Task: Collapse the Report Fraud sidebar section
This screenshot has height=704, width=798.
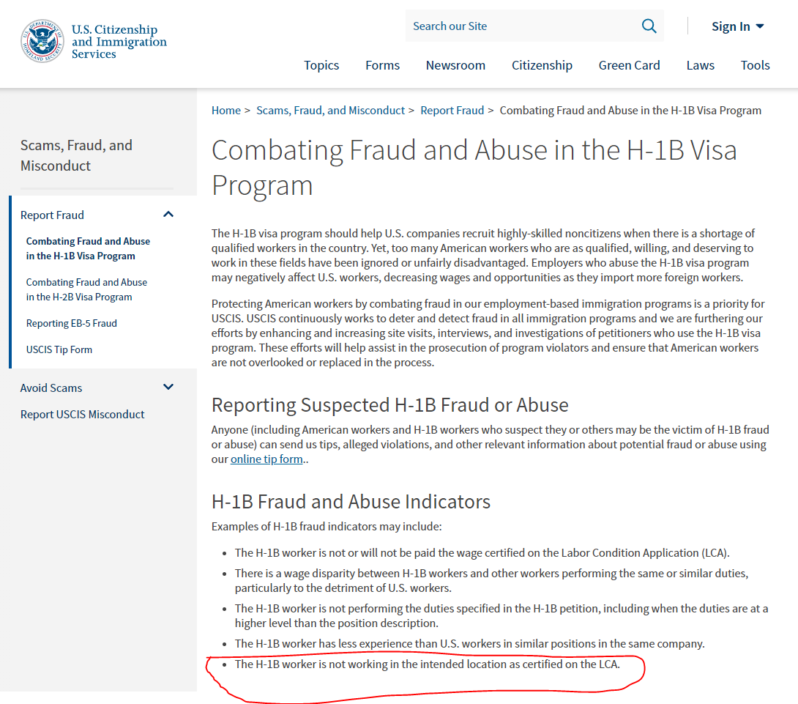Action: tap(168, 215)
